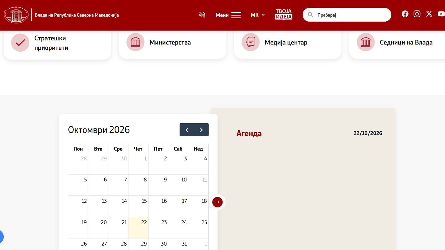This screenshot has width=445, height=250.
Task: Click the Министерства building icon
Action: 135,42
